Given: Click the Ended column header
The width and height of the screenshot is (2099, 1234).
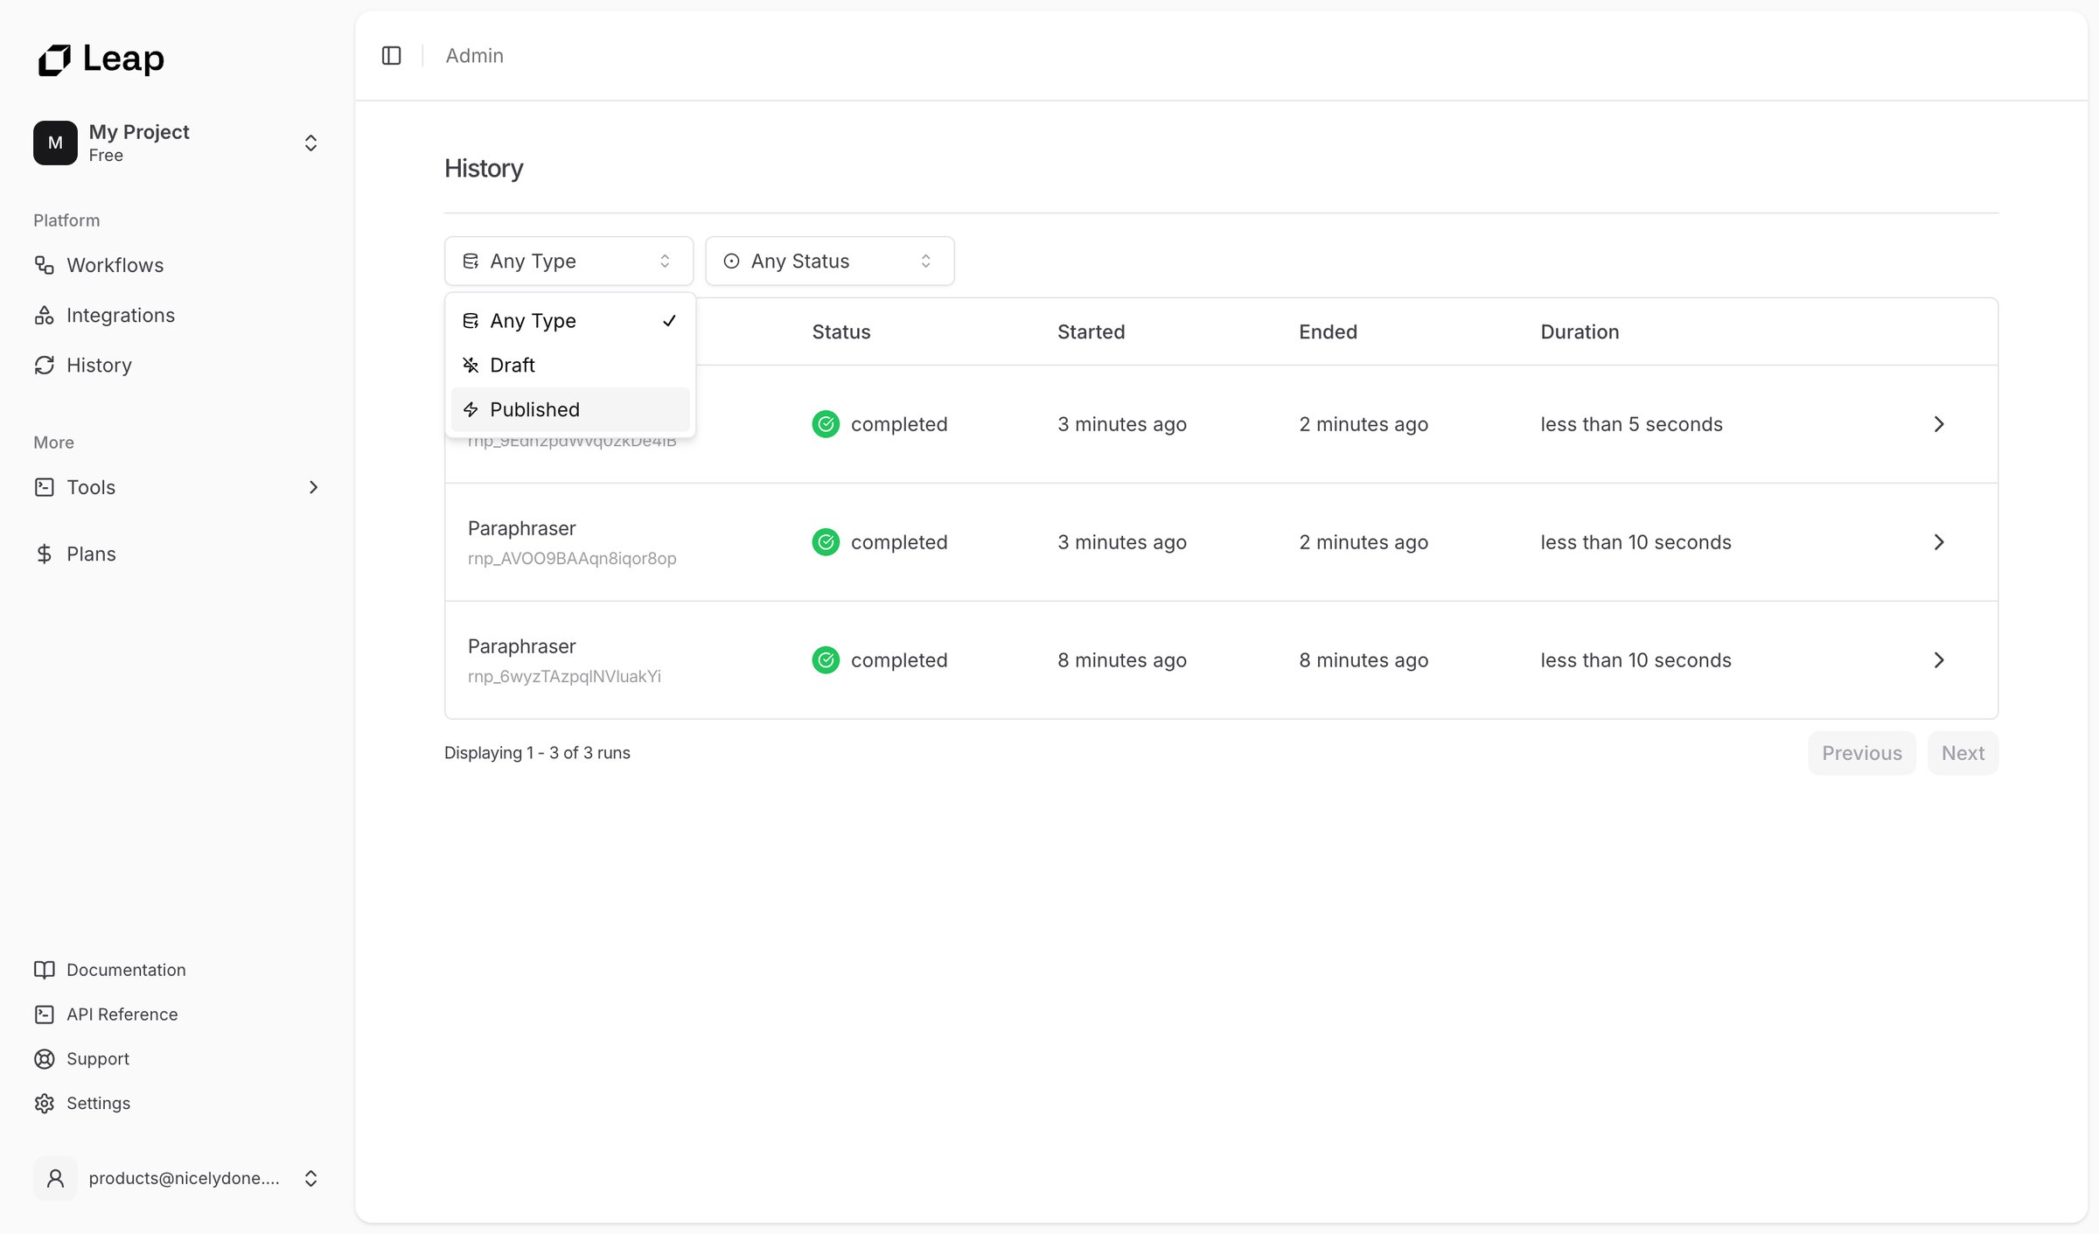Looking at the screenshot, I should 1328,331.
